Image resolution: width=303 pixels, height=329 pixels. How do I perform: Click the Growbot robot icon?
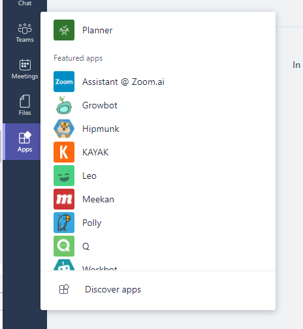(64, 105)
